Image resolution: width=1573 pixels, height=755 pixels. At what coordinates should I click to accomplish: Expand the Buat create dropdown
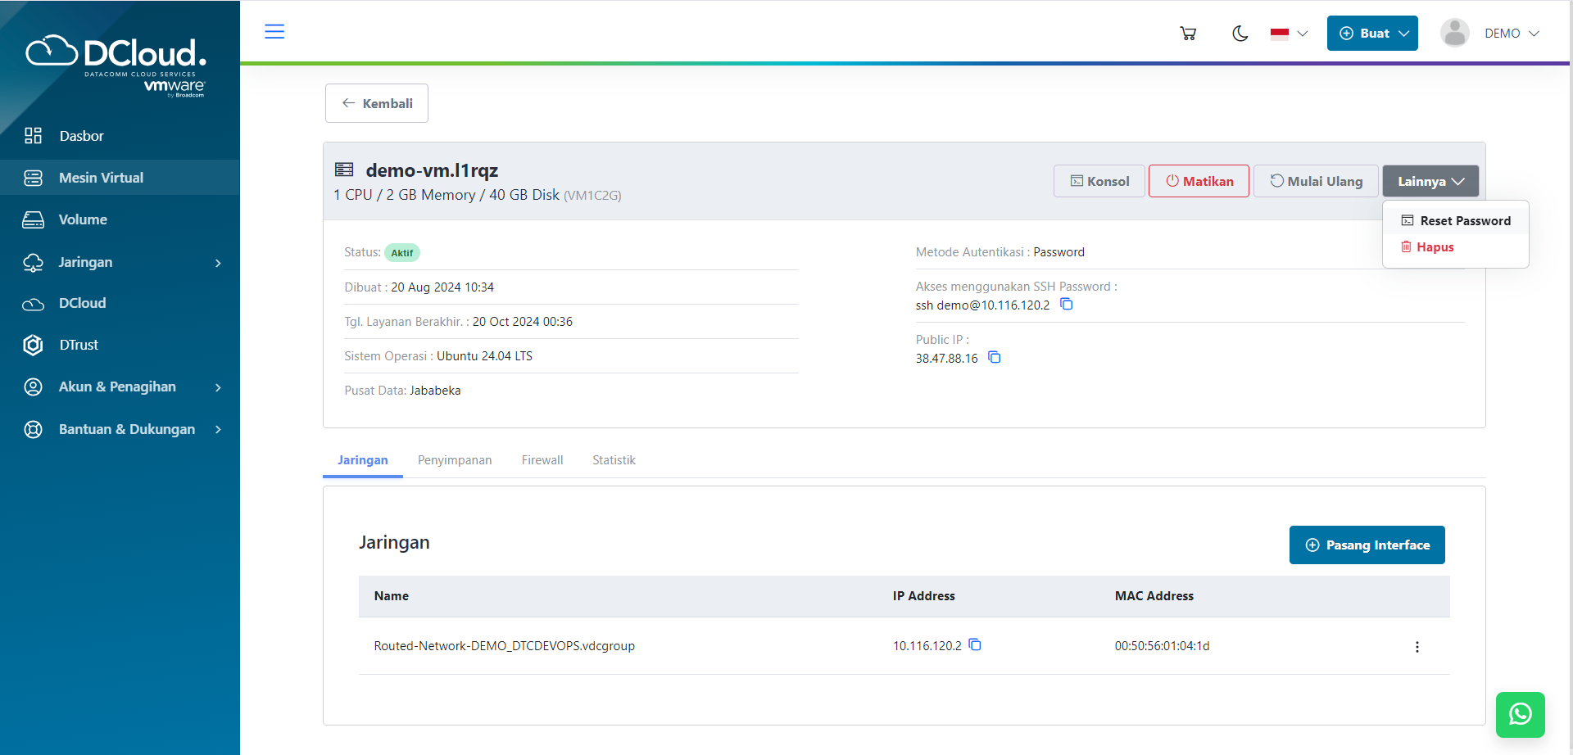tap(1372, 34)
